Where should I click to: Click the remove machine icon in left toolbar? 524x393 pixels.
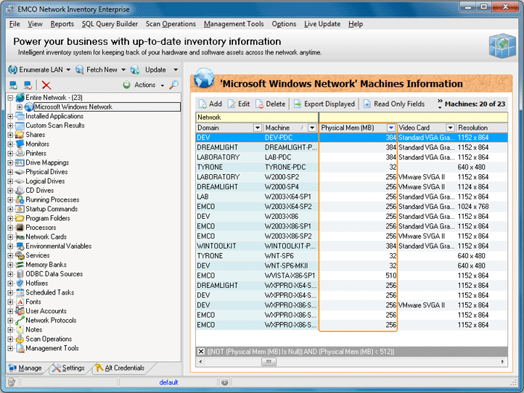(28, 85)
